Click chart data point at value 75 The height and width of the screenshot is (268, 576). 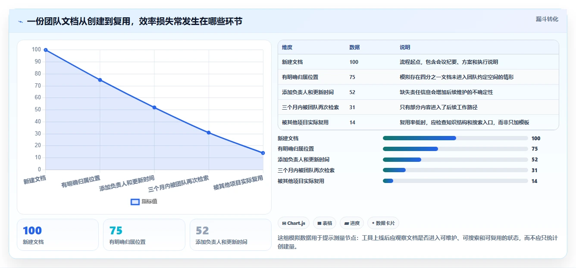pos(100,80)
